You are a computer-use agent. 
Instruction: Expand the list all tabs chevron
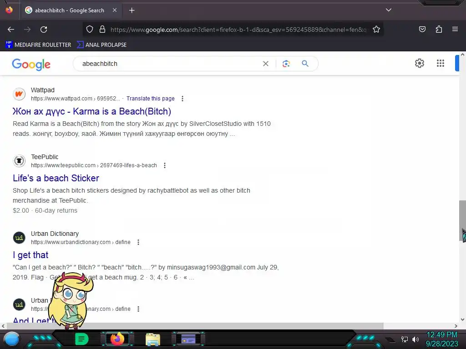click(x=389, y=10)
